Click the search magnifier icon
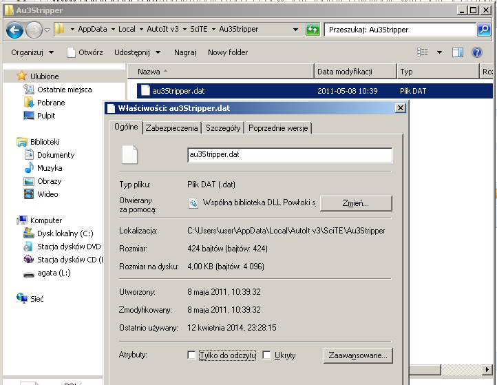The height and width of the screenshot is (385, 497). (484, 30)
